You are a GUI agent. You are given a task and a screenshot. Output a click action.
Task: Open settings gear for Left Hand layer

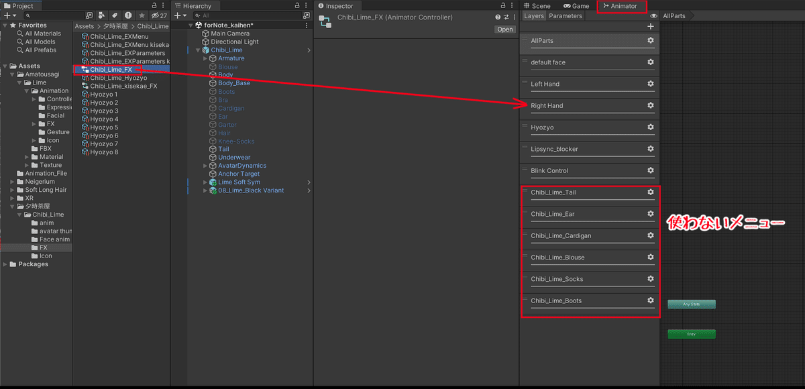point(650,84)
